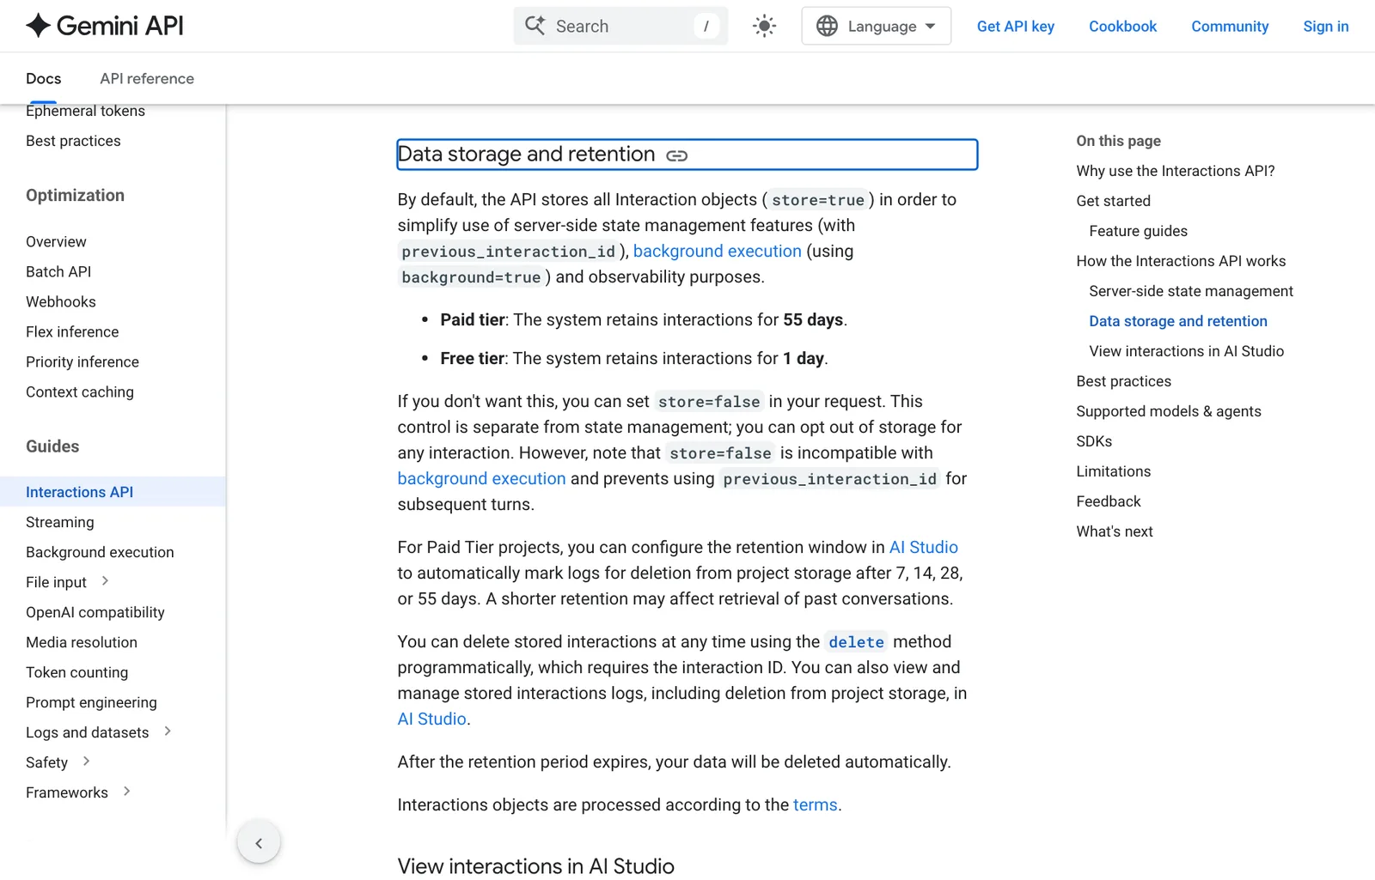This screenshot has height=880, width=1375.
Task: Toggle the light/dark theme sun icon
Action: click(764, 26)
